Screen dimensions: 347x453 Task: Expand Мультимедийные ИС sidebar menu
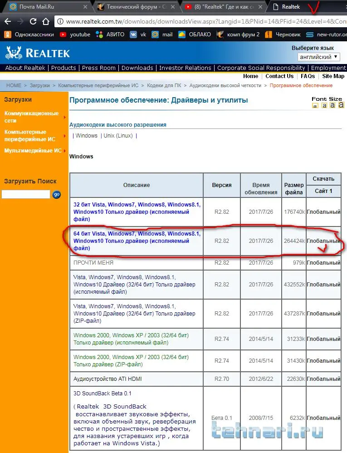pos(34,151)
